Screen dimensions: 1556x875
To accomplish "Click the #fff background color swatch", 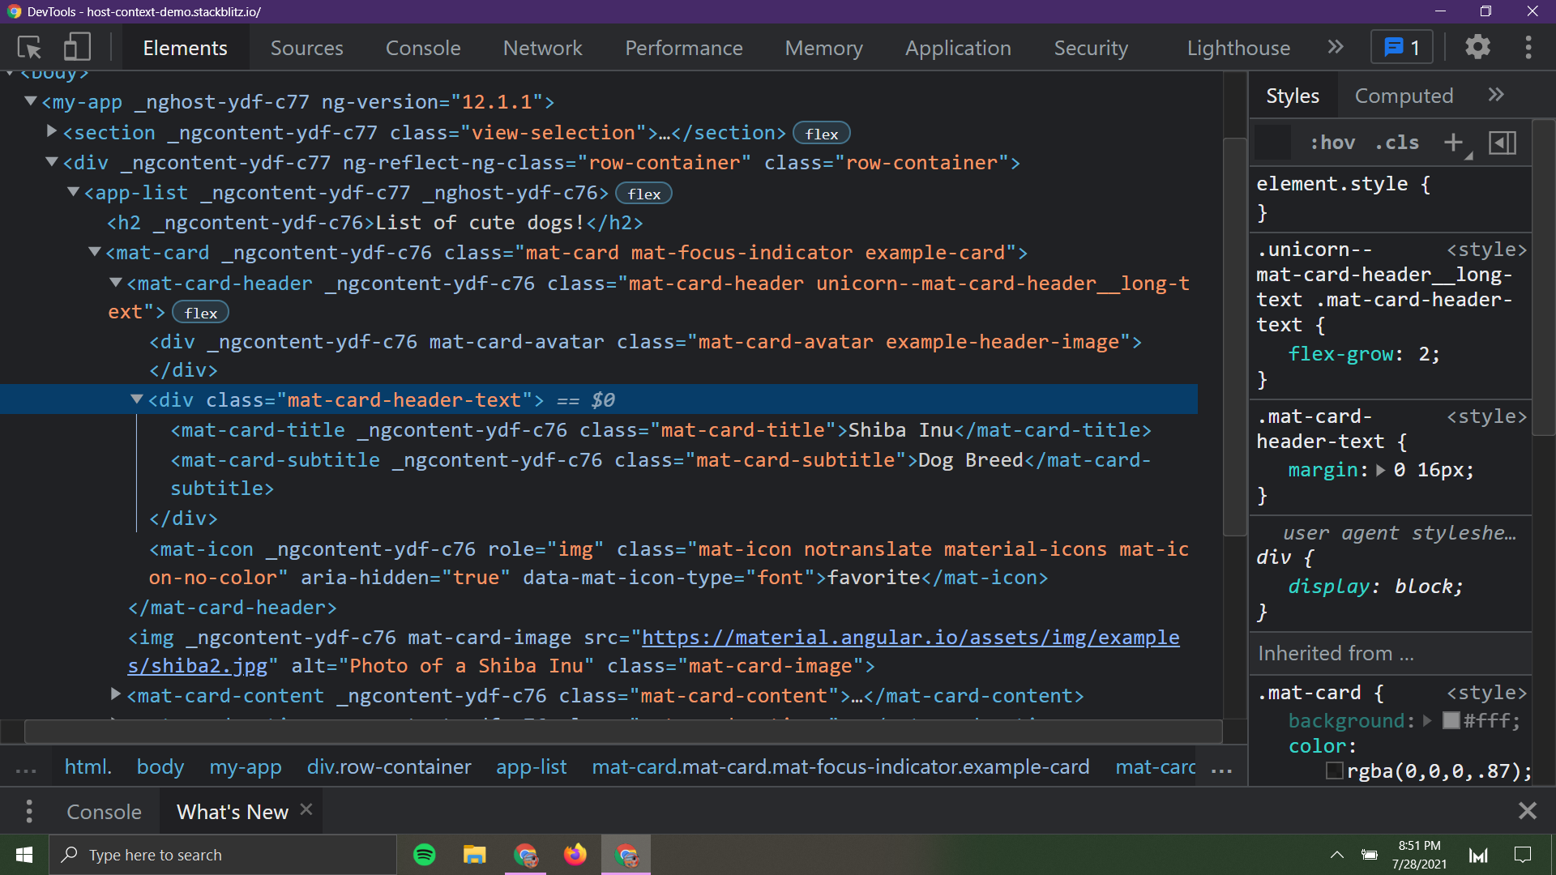I will [1451, 720].
